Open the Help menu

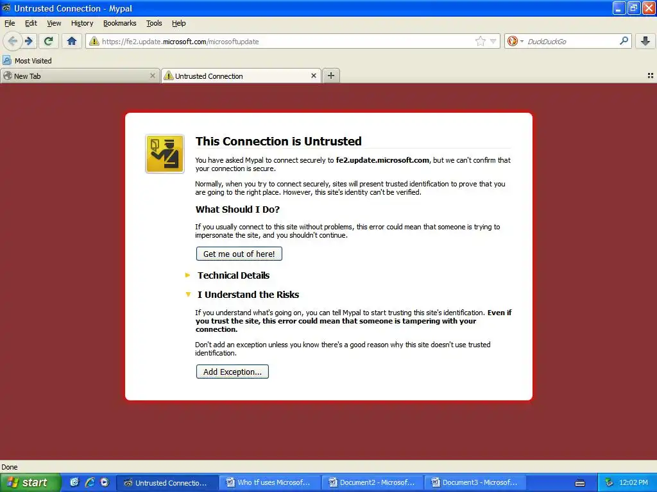point(179,23)
